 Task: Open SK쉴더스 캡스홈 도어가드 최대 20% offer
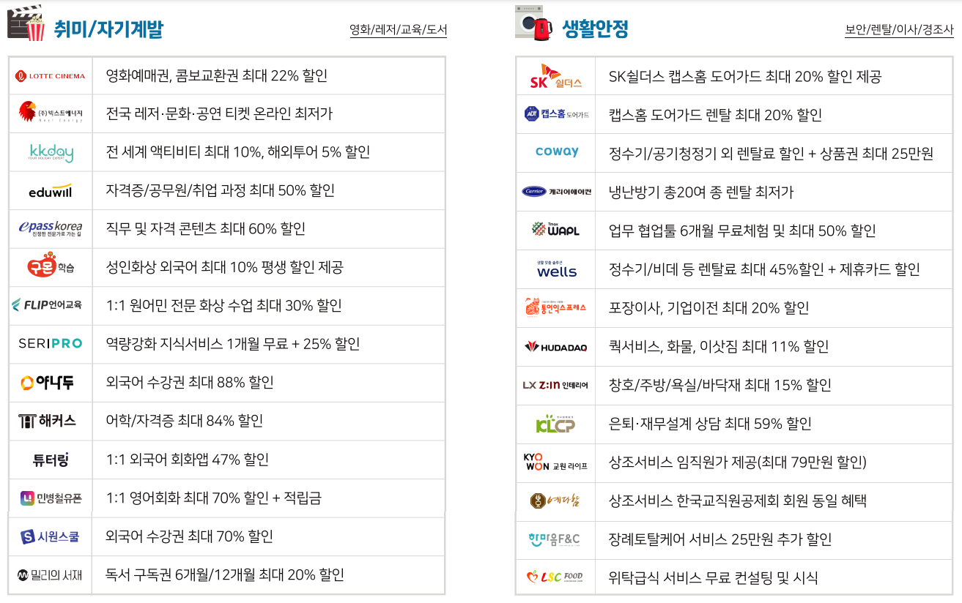[745, 76]
